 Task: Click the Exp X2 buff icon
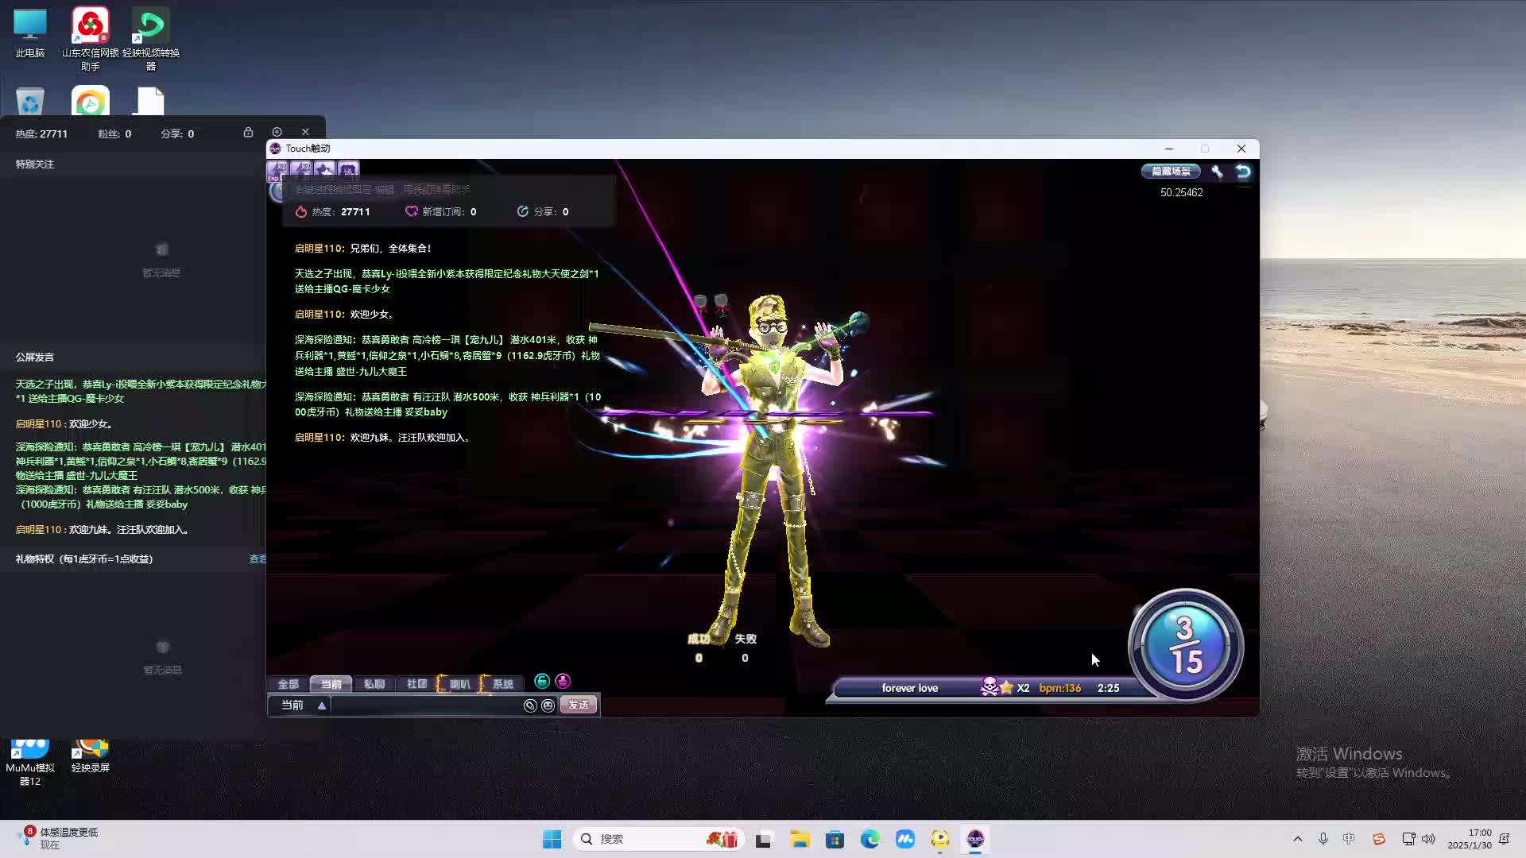click(277, 170)
